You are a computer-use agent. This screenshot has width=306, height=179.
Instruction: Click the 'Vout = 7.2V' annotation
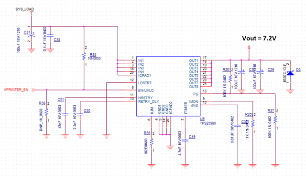tap(259, 38)
